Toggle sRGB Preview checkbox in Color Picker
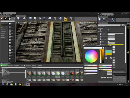This screenshot has height=98, width=130. coord(106,48)
